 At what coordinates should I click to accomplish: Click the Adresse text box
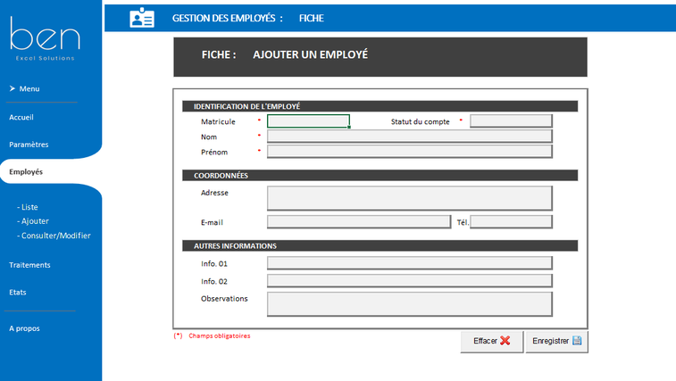click(410, 198)
